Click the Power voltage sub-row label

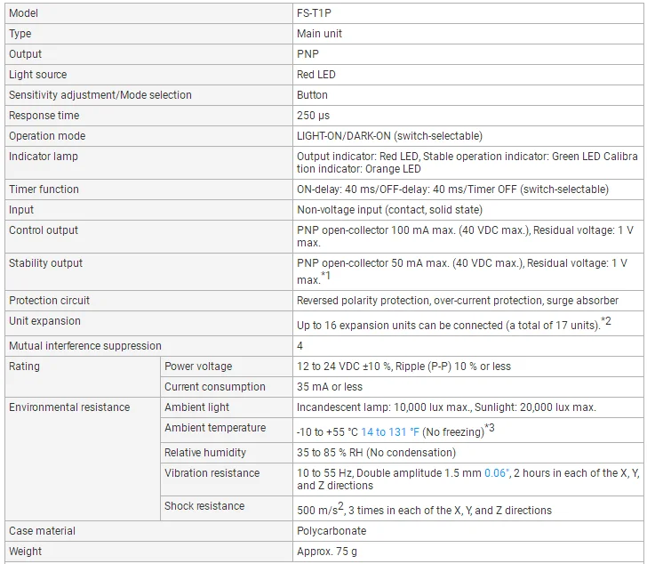point(198,367)
